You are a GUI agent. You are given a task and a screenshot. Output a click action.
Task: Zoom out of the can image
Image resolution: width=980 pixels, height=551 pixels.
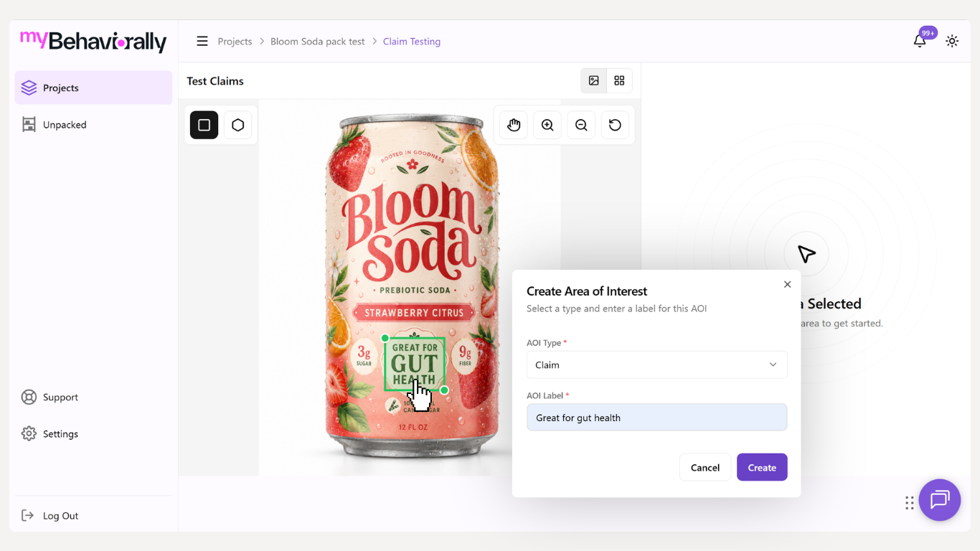pyautogui.click(x=581, y=125)
